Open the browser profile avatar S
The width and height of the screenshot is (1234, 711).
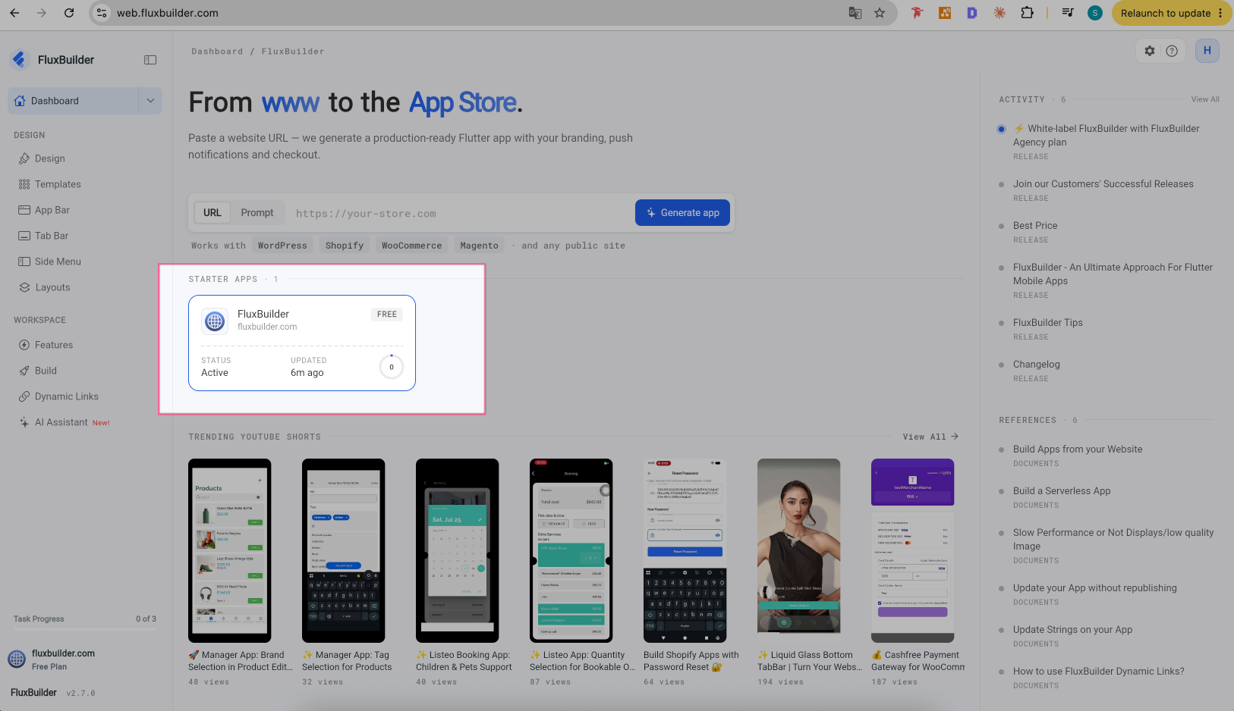click(1095, 13)
